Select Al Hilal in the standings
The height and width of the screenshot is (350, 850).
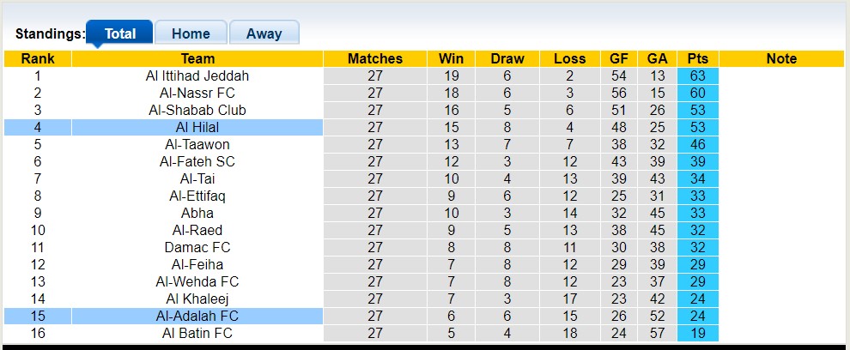[197, 127]
